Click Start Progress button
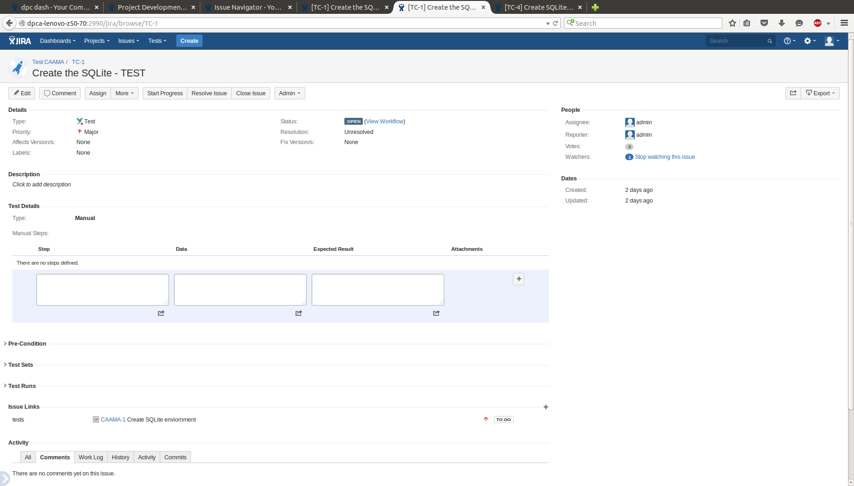This screenshot has height=486, width=854. (165, 93)
